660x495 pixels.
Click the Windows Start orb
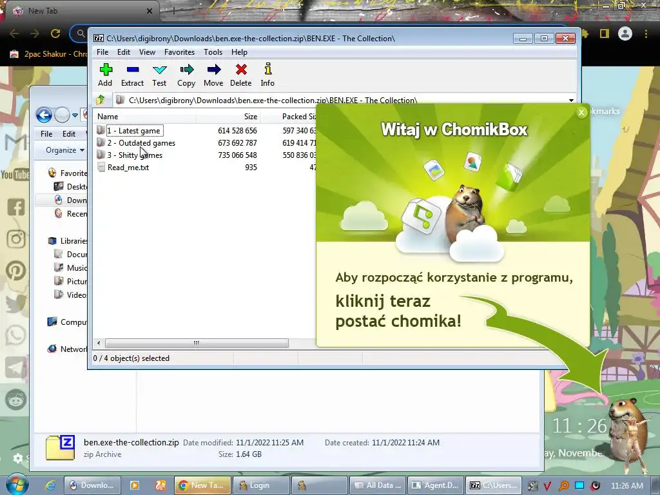click(x=17, y=485)
